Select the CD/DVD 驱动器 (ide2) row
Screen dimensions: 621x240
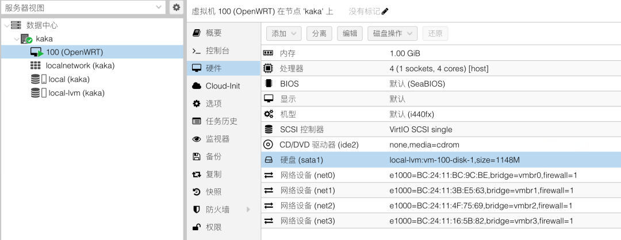click(441, 145)
